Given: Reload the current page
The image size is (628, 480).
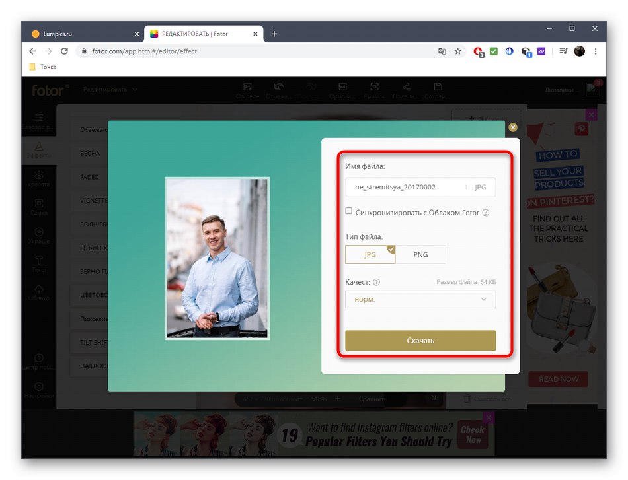Looking at the screenshot, I should tap(65, 51).
